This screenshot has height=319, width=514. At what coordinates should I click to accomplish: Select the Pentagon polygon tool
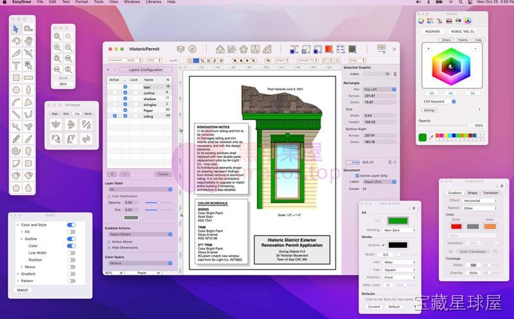16,188
